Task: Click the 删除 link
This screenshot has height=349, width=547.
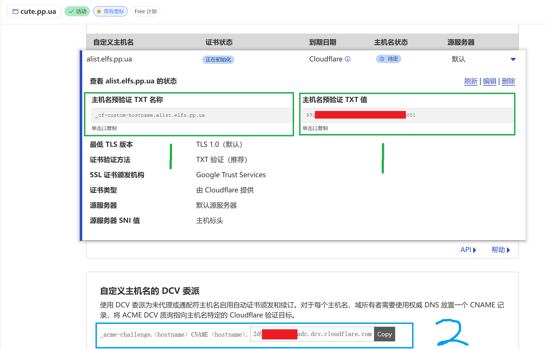Action: click(508, 81)
